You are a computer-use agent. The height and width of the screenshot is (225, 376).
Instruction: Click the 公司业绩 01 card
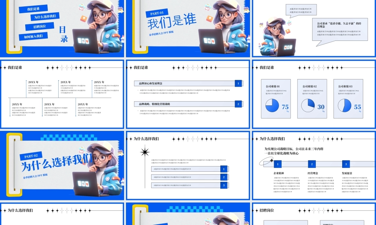(276, 99)
